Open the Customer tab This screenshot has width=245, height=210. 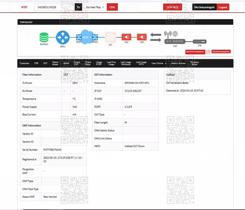click(x=24, y=63)
